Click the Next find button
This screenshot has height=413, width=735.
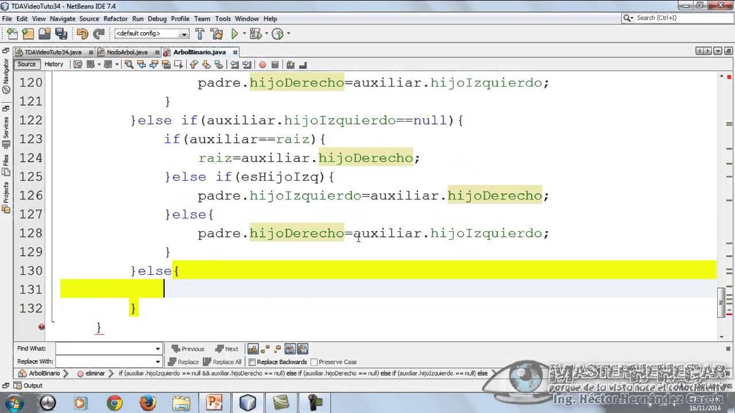(226, 349)
